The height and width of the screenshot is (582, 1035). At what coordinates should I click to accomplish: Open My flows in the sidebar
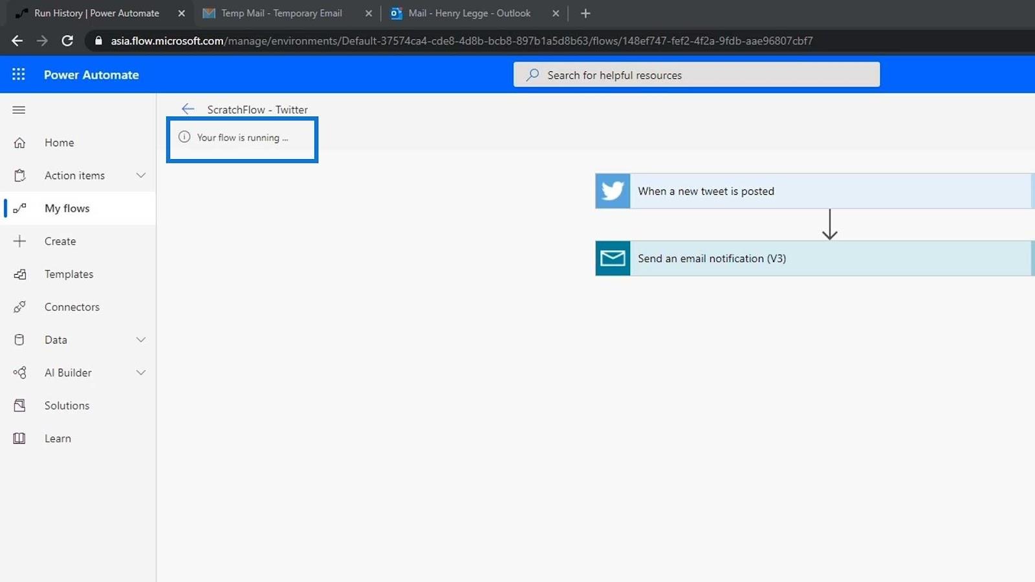[78, 208]
